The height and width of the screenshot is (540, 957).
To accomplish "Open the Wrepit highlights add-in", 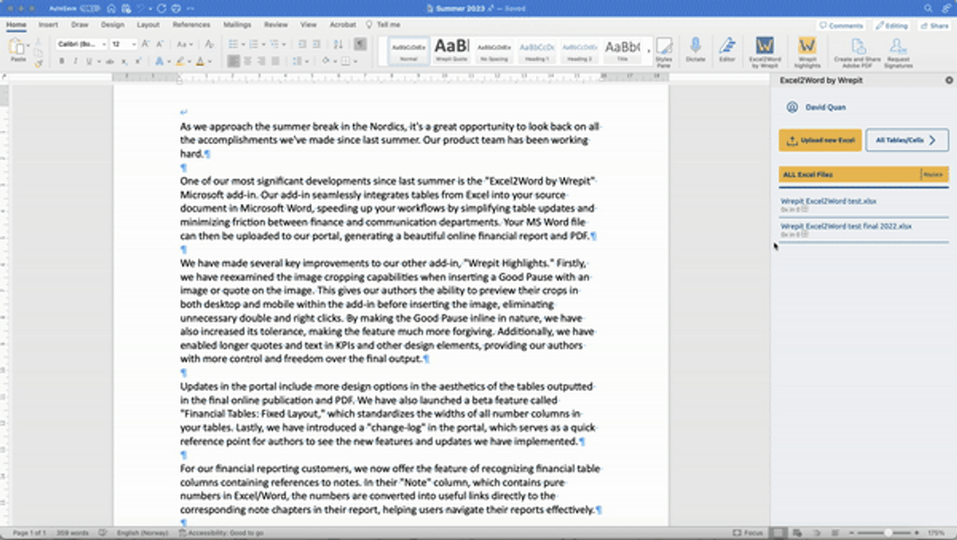I will point(807,51).
